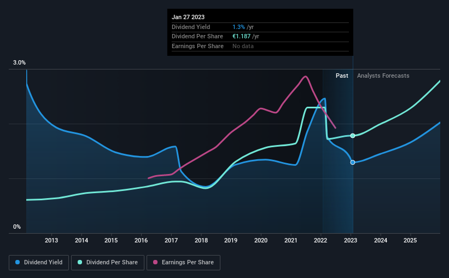Click the 2019 x-axis label

(231, 240)
